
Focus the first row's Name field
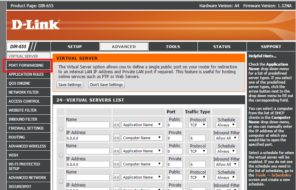[88, 125]
